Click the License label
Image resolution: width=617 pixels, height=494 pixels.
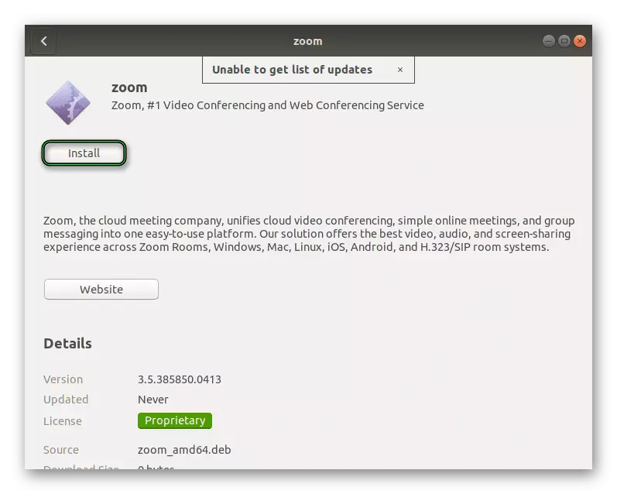(63, 421)
